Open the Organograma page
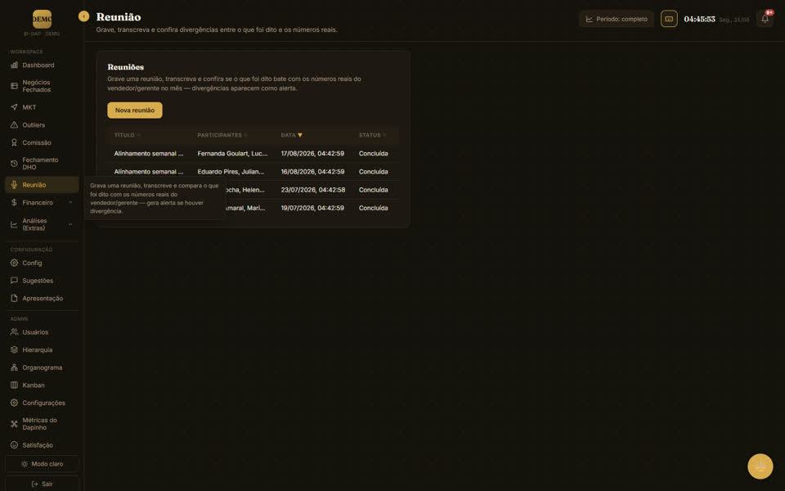Viewport: 785px width, 491px height. 42,367
